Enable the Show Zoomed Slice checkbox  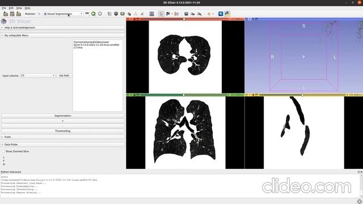pos(3,151)
